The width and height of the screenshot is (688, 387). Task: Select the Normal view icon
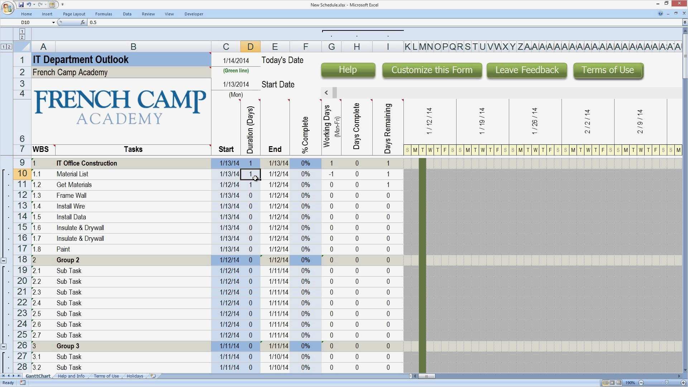coord(606,382)
